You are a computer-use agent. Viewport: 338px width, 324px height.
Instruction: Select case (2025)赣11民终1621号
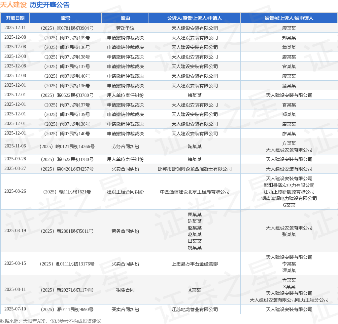coord(67,192)
